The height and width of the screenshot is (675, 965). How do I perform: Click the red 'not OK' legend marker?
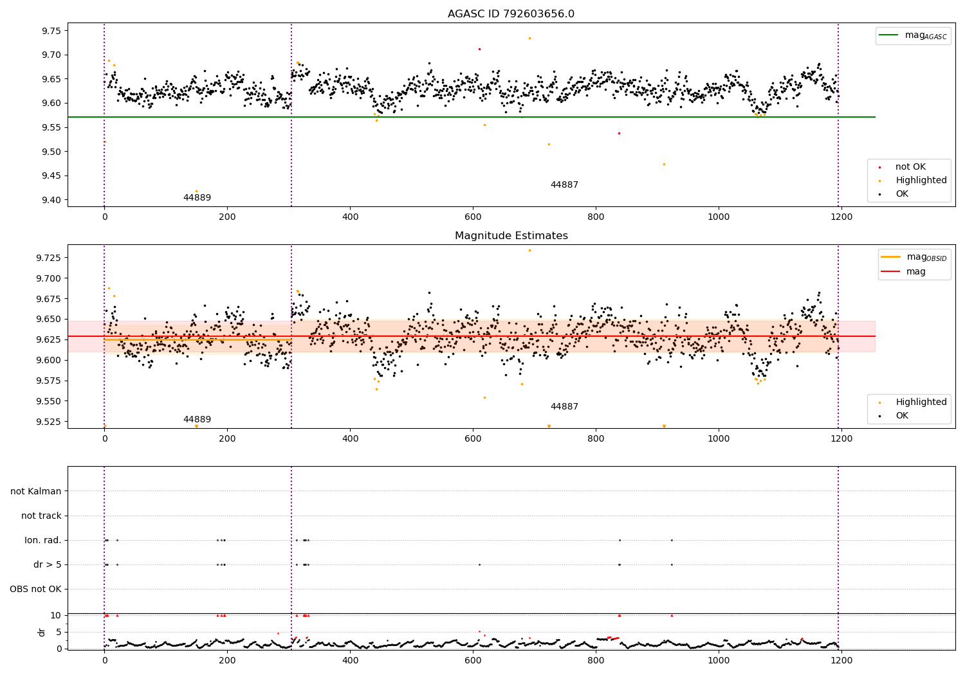[880, 167]
